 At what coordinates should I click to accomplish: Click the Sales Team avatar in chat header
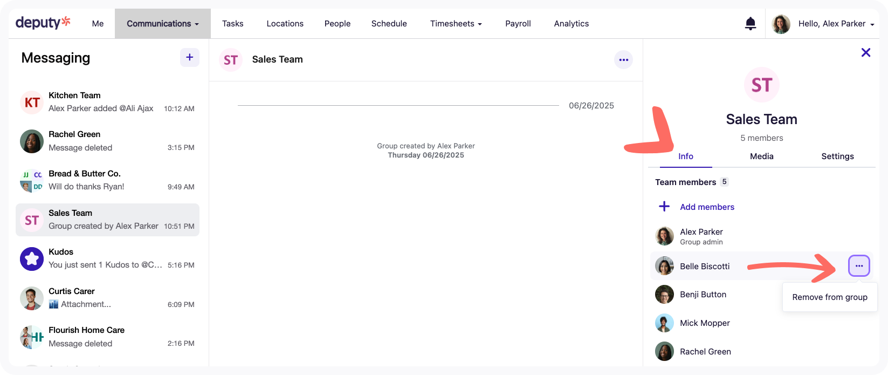pos(231,60)
